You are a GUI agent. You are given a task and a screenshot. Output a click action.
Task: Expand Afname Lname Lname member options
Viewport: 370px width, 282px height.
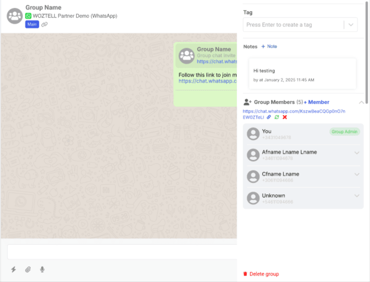click(x=357, y=153)
